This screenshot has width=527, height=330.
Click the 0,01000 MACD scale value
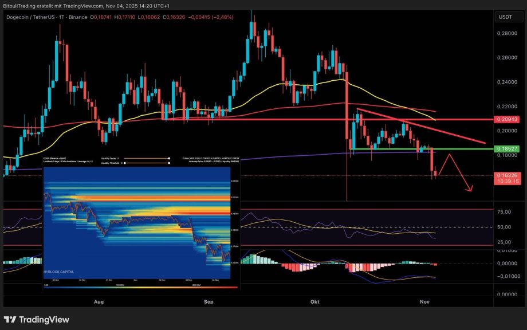(507, 250)
